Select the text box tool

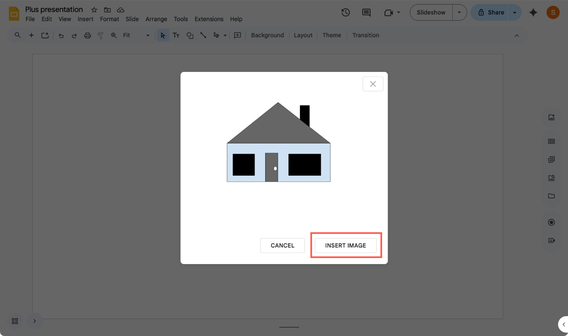pos(176,35)
